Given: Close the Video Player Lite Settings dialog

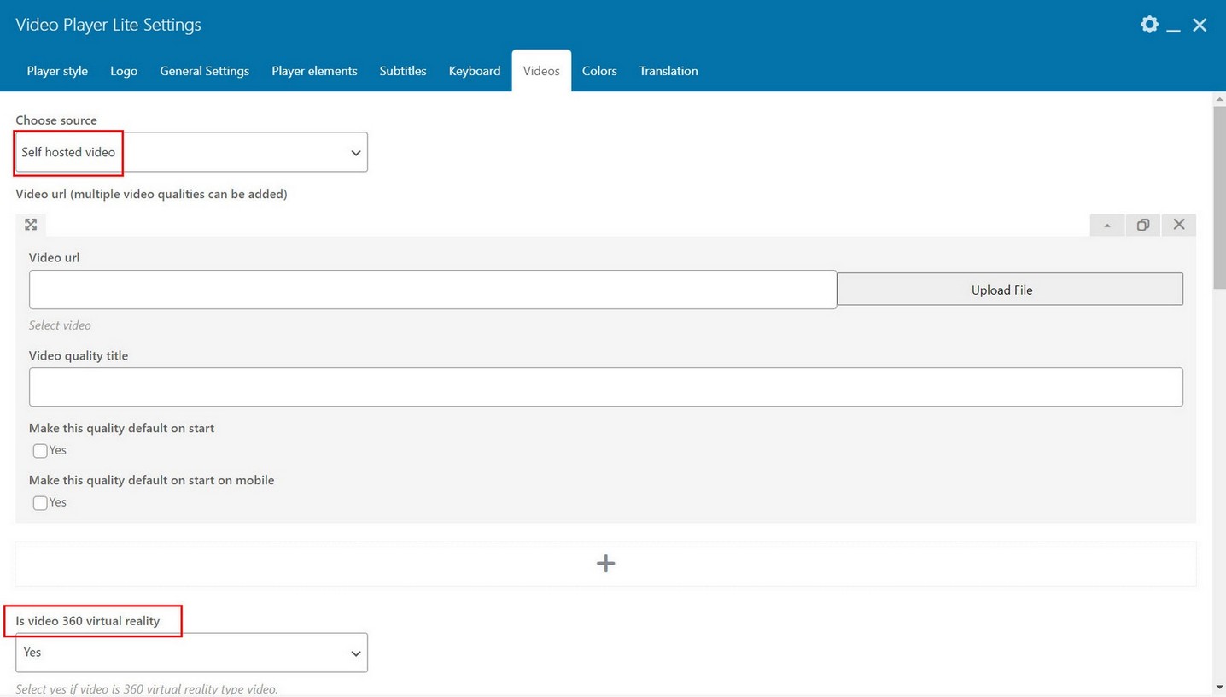Looking at the screenshot, I should (1200, 25).
